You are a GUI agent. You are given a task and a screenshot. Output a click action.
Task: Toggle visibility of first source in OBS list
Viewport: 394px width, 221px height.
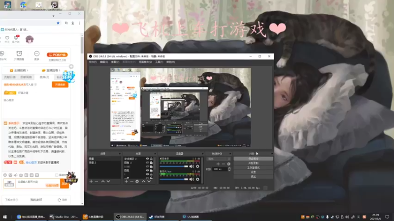pyautogui.click(x=147, y=159)
